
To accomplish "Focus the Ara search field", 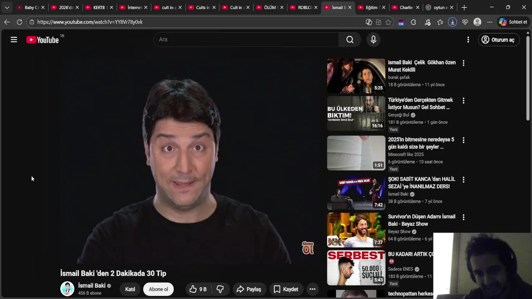I will pos(246,39).
